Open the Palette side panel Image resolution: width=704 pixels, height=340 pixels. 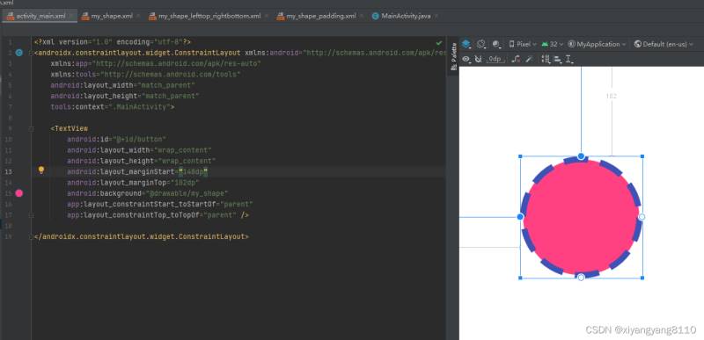(x=453, y=56)
